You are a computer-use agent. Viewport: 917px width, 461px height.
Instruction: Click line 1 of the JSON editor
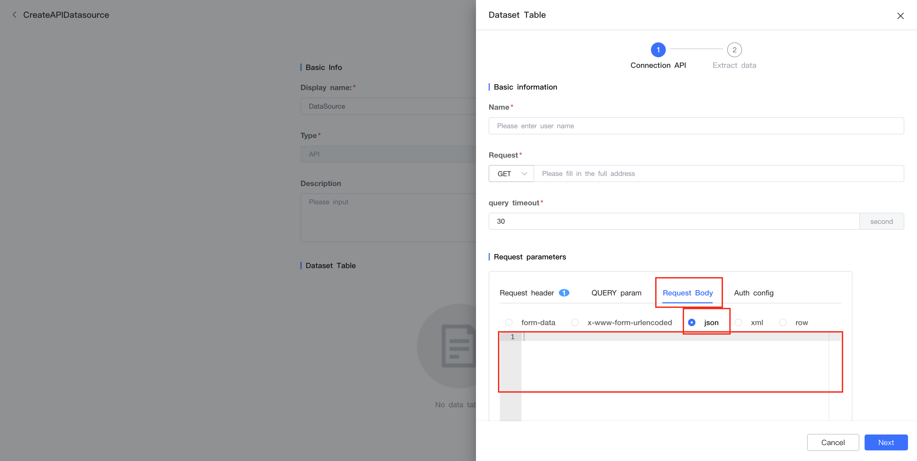[x=676, y=337]
